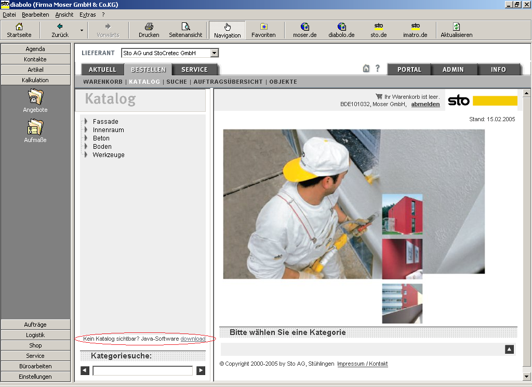The height and width of the screenshot is (387, 532).
Task: Toggle the Navigation toolbar button
Action: pos(228,30)
